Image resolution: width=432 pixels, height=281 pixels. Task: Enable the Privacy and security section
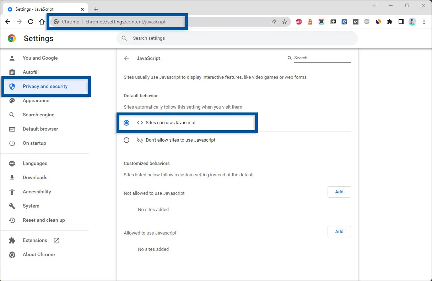click(45, 86)
